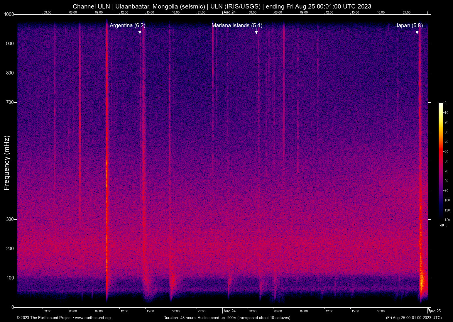Viewport: 453px width, 322px height.
Task: Click the 21:00 label on bottom time axis
Action: 201,311
